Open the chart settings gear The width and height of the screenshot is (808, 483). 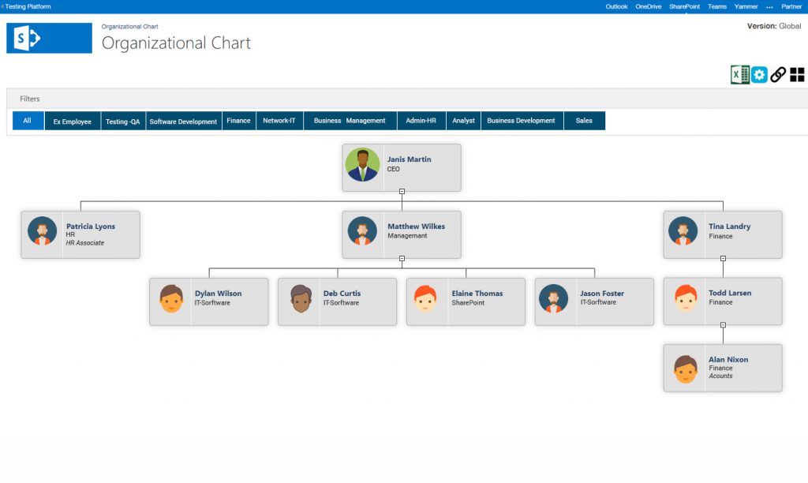tap(758, 74)
